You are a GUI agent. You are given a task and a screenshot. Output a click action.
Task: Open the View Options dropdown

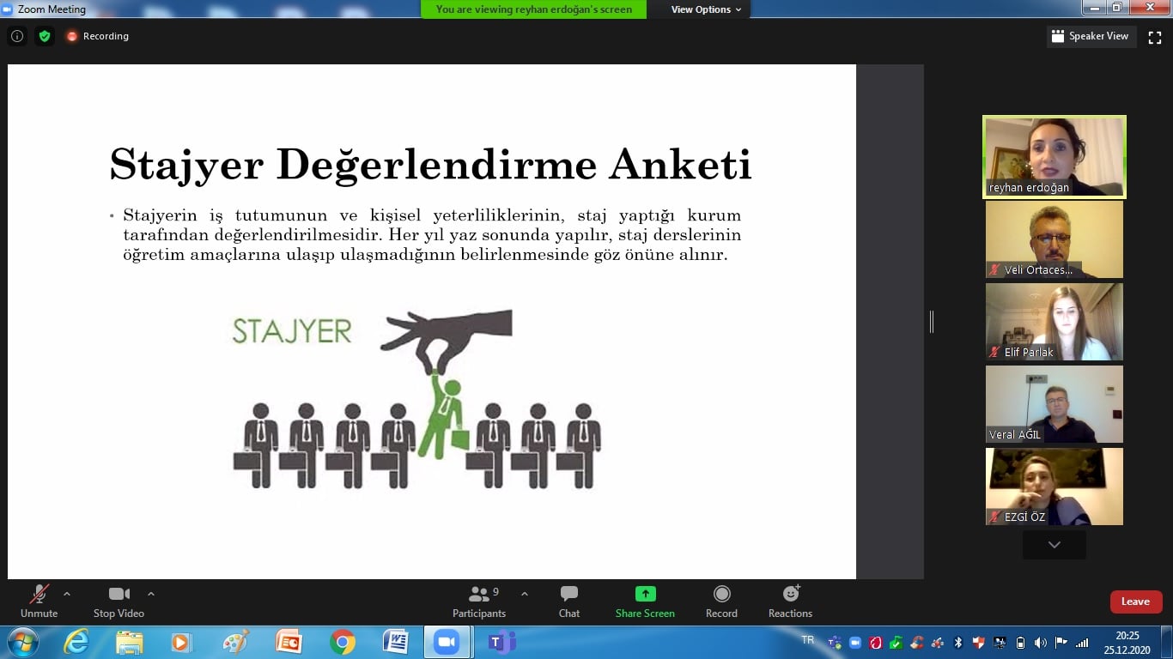pos(707,9)
